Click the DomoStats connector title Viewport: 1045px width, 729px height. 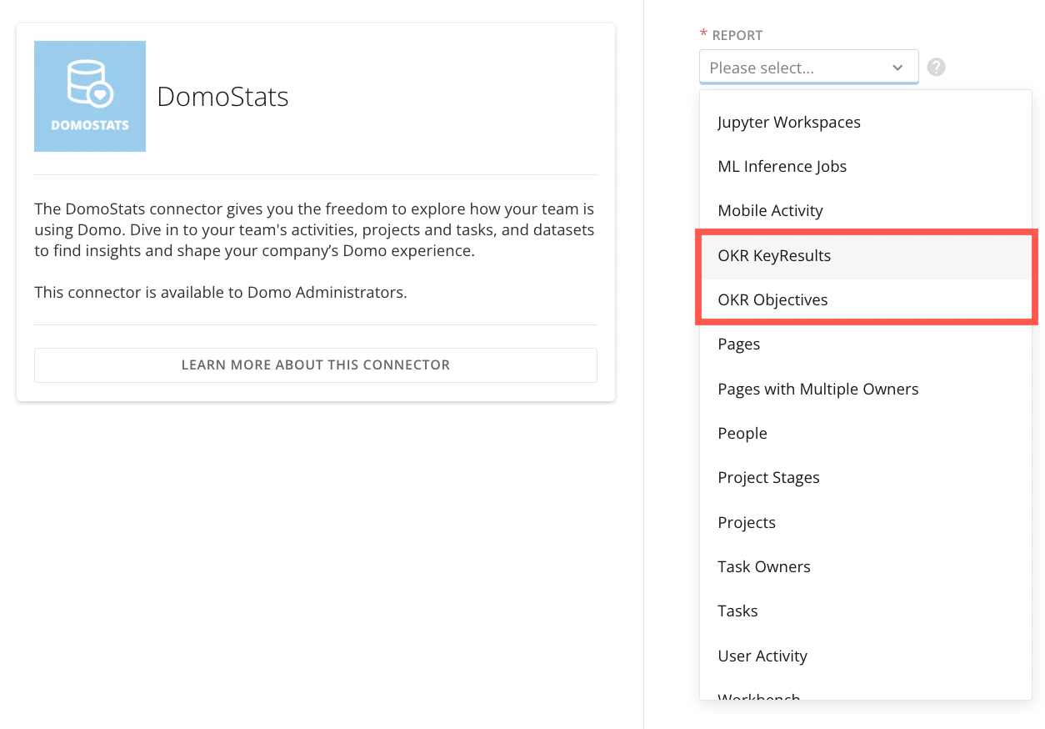pyautogui.click(x=222, y=97)
